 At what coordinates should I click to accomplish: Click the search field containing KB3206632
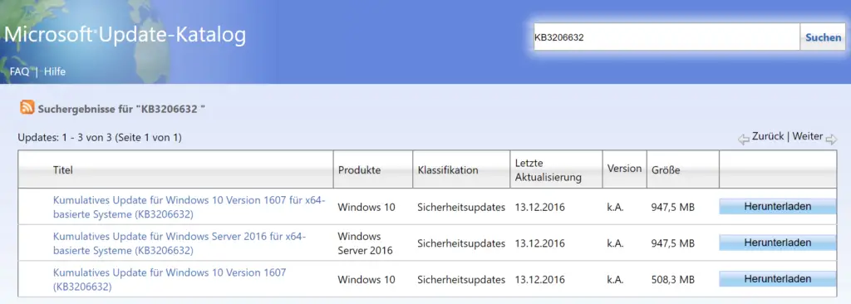tap(667, 37)
